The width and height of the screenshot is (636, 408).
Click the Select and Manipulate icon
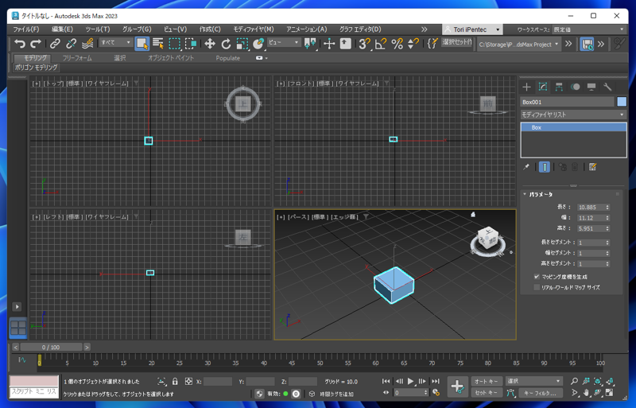329,44
